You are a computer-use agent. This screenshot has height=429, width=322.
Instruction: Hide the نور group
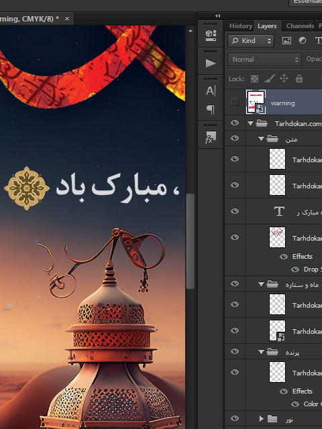(235, 418)
